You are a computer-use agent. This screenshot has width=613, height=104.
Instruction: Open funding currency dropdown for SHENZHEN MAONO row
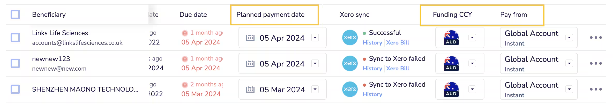pos(472,89)
